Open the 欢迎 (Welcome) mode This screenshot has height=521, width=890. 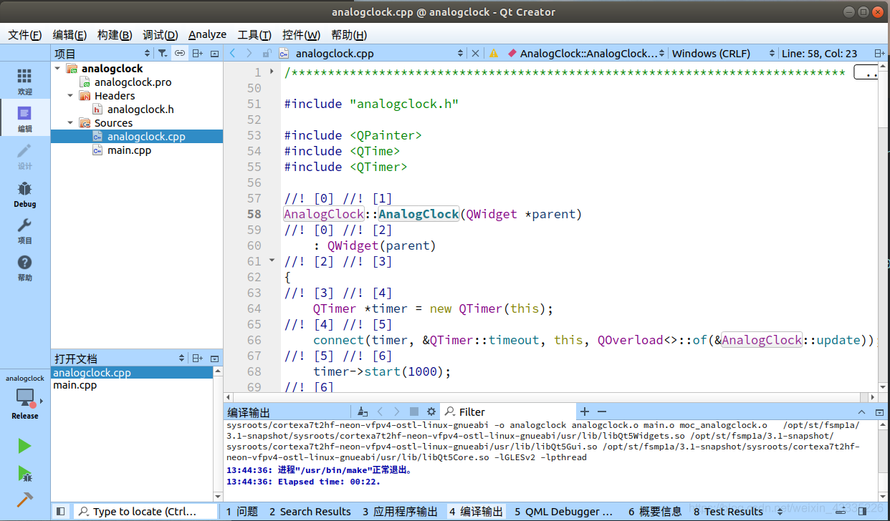(x=24, y=80)
